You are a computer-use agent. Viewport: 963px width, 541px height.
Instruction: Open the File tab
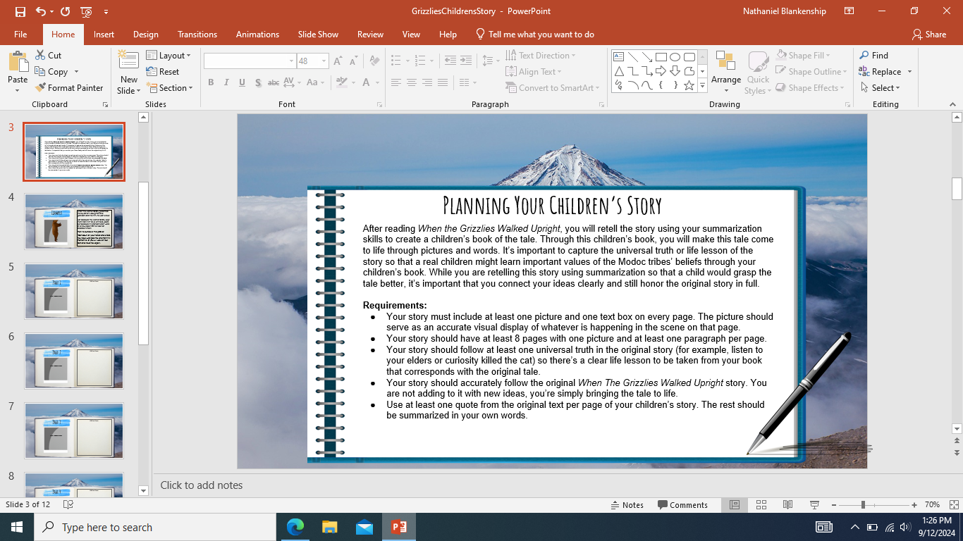(x=20, y=34)
